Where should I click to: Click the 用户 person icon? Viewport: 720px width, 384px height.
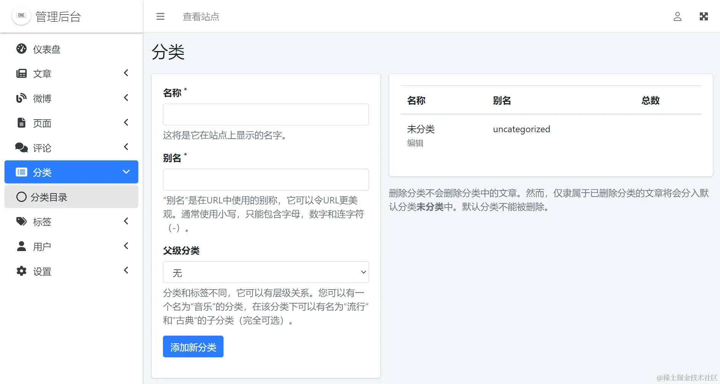(x=22, y=246)
